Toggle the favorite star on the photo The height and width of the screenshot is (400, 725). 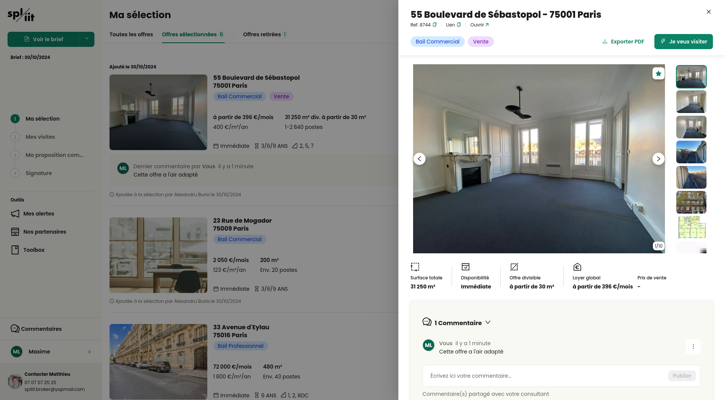(659, 73)
